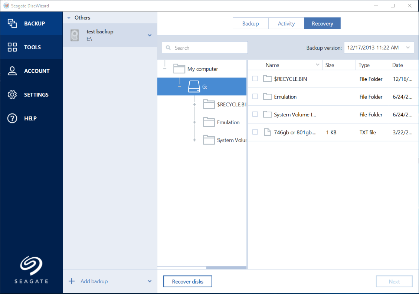Open the Backup version dropdown
Viewport: 419px width, 294px height.
[379, 47]
